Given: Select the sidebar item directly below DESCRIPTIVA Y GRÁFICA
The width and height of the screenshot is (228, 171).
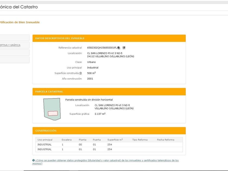Looking at the screenshot, I should pos(14,52).
